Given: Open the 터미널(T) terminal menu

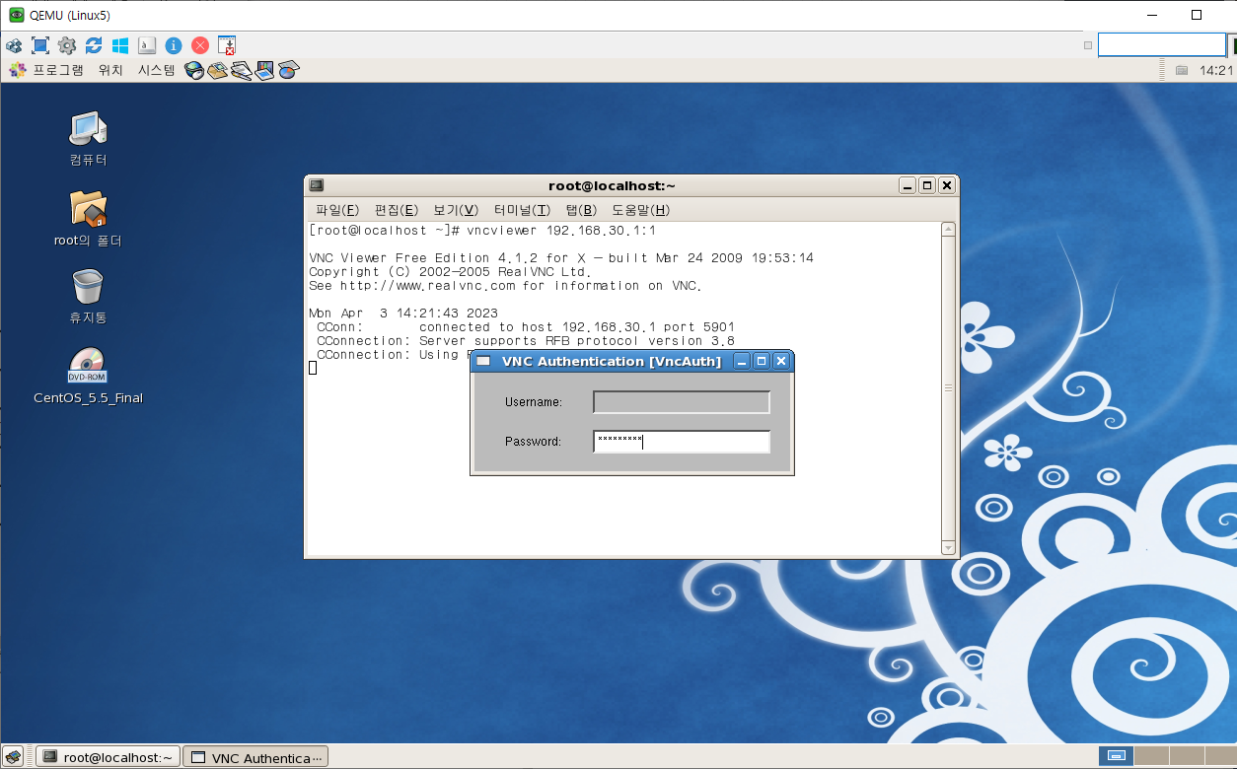Looking at the screenshot, I should click(522, 210).
